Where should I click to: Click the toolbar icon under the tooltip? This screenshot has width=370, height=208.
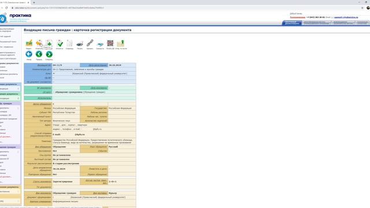(39, 43)
